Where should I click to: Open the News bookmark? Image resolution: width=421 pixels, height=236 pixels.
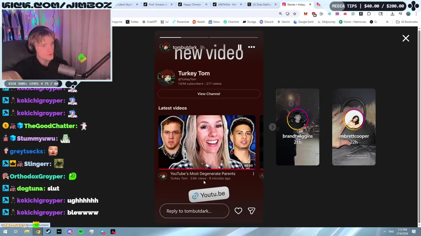tap(214, 22)
